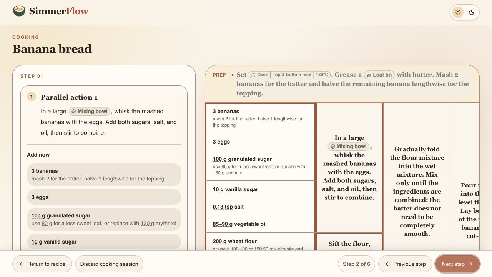This screenshot has width=492, height=277.
Task: Click Discard cooking session button
Action: pos(109,264)
